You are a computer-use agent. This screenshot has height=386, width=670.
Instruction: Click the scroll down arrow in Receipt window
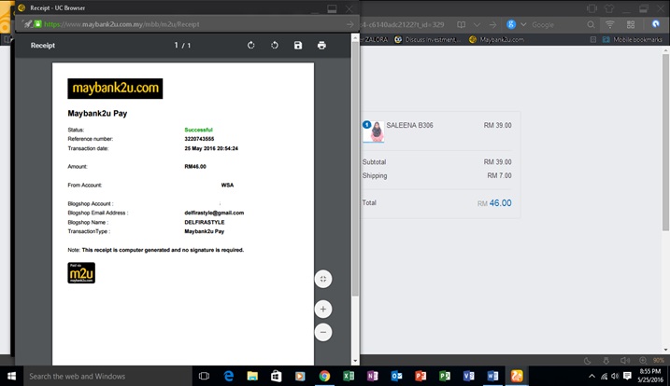pos(355,361)
